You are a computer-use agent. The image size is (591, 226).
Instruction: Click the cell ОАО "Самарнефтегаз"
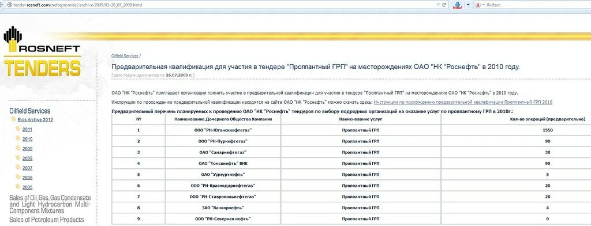[223, 152]
